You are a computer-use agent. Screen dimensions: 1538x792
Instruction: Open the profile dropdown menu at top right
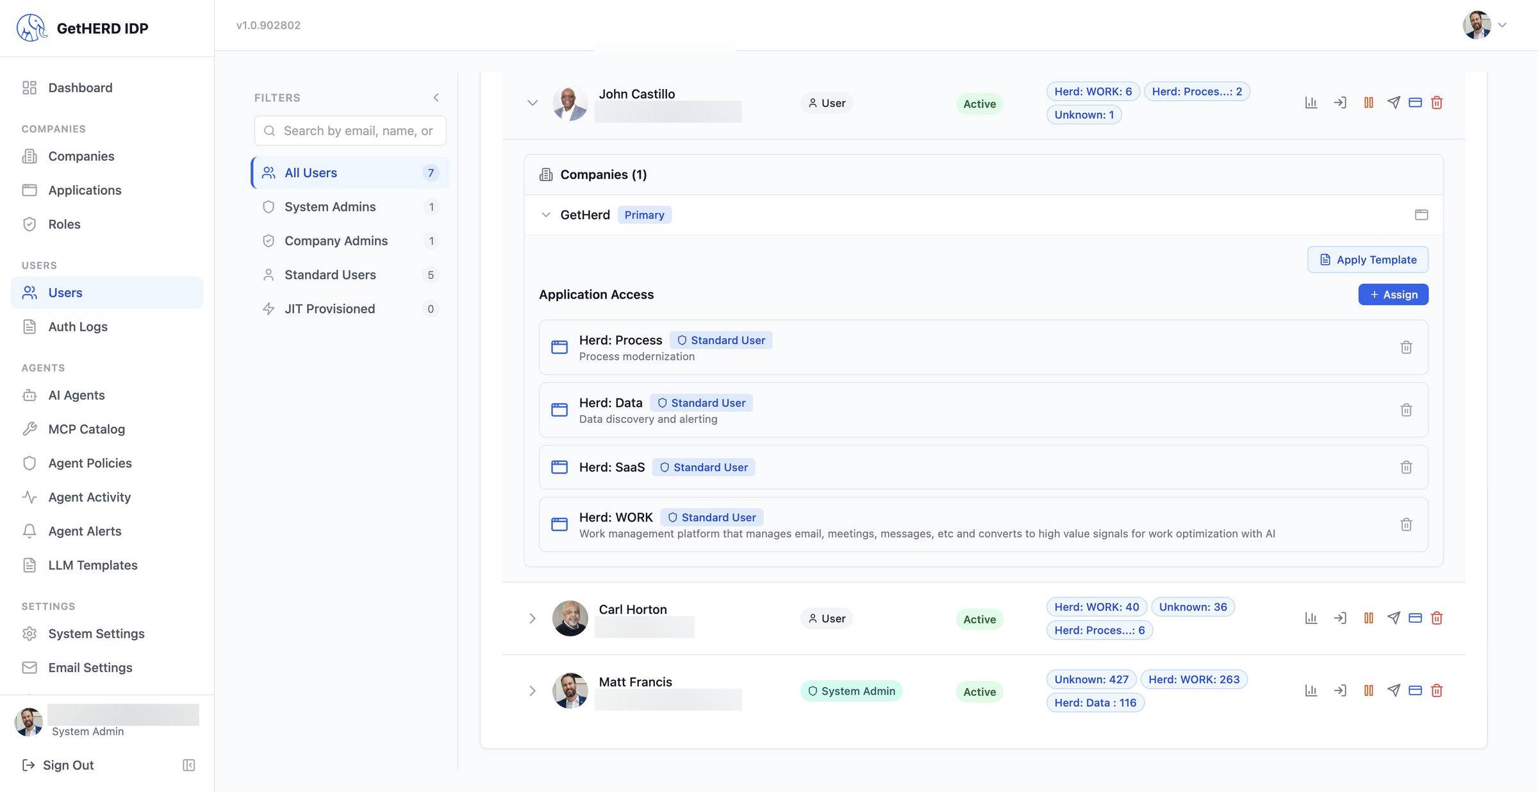1485,25
